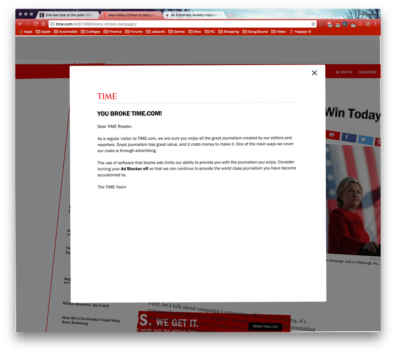Open the Finance bookmarks folder
Screen dimensions: 396x354
(113, 32)
